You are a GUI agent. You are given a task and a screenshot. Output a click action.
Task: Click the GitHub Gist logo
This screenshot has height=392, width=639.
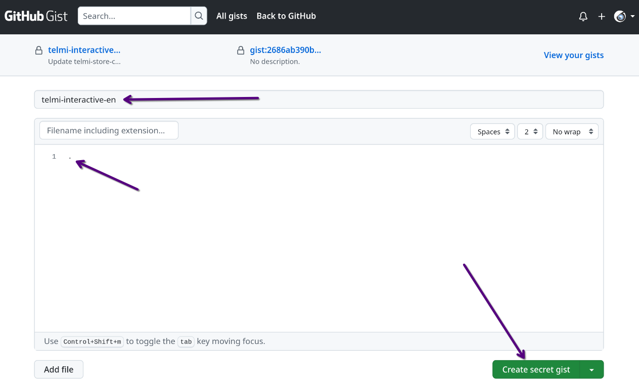[36, 16]
